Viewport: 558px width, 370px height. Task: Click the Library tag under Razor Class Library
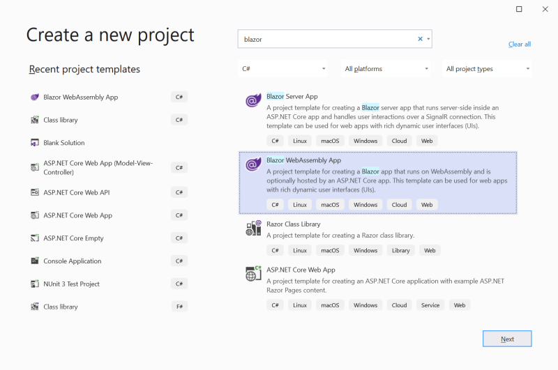[x=400, y=250]
